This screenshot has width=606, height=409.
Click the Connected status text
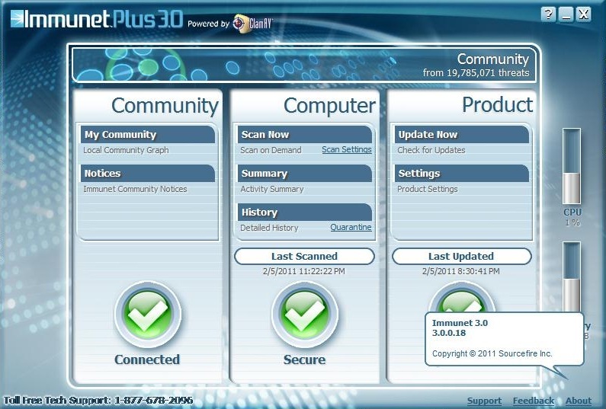tap(147, 359)
